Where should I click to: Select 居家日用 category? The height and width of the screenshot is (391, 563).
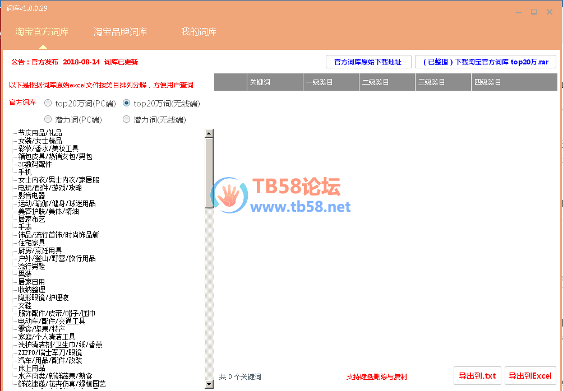(31, 282)
